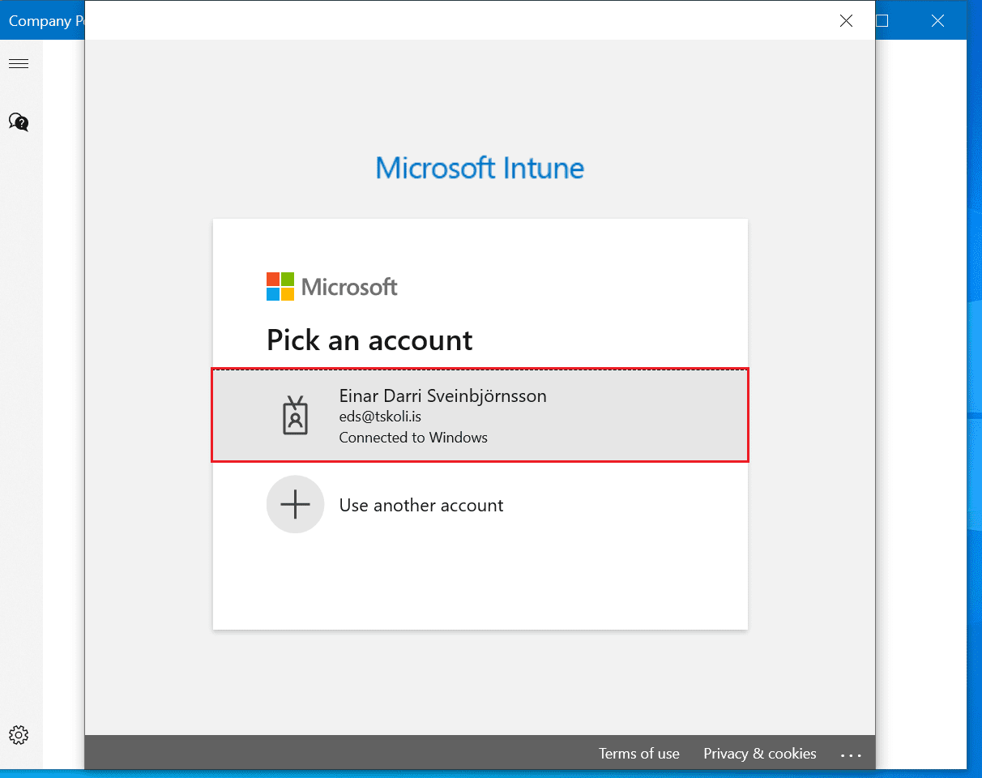Click the Microsoft four-color logo
Image resolution: width=982 pixels, height=778 pixels.
coord(280,286)
